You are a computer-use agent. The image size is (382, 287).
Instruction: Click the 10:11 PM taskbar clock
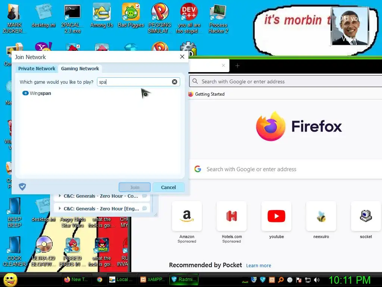[350, 280]
